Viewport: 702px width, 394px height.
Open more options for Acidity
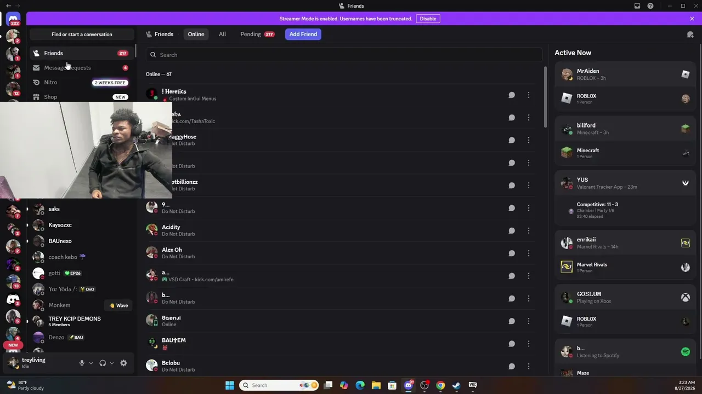coord(529,230)
